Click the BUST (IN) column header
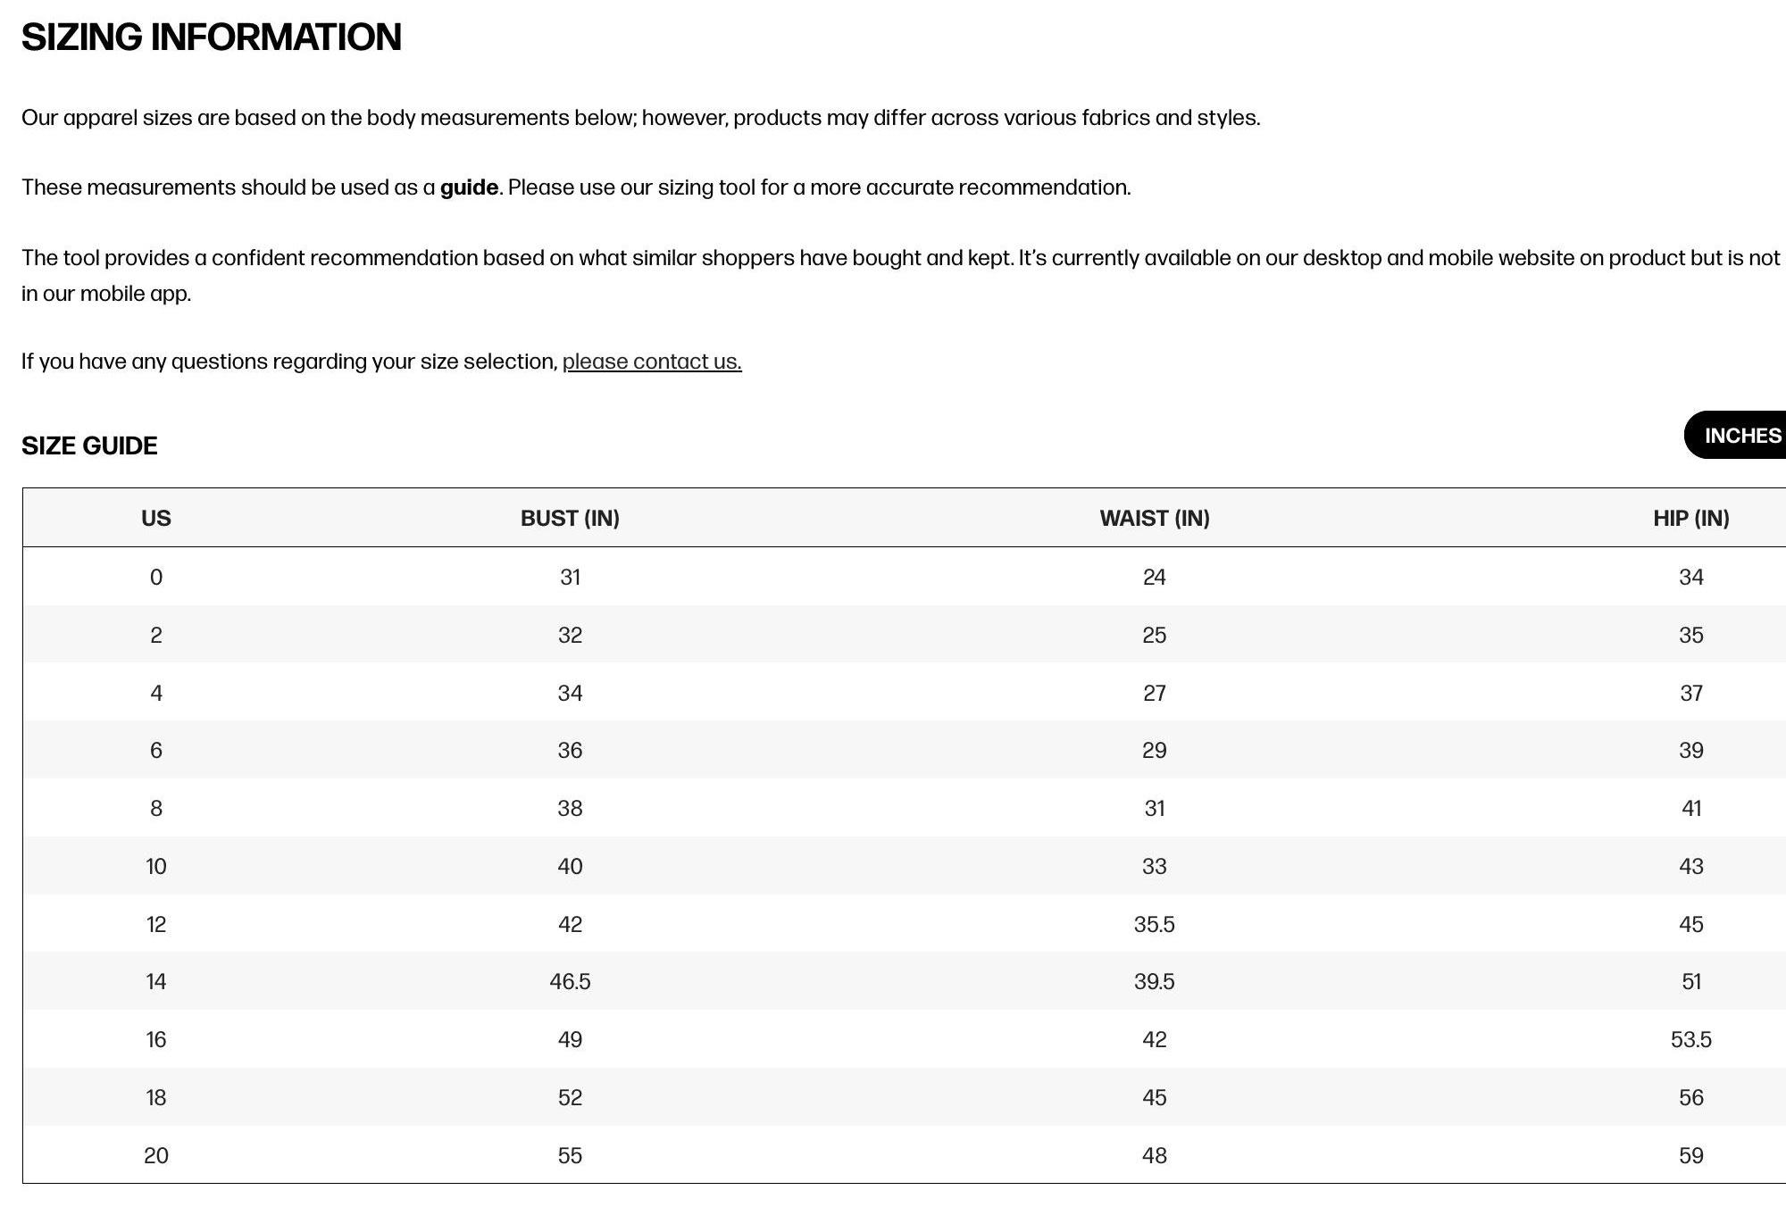Image resolution: width=1786 pixels, height=1207 pixels. (x=570, y=519)
